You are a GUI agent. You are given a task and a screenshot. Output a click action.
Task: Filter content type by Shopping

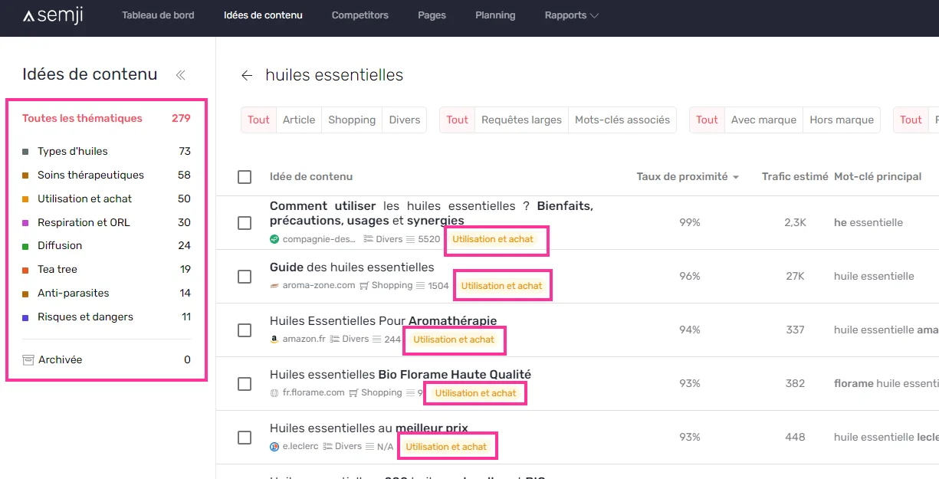tap(352, 120)
